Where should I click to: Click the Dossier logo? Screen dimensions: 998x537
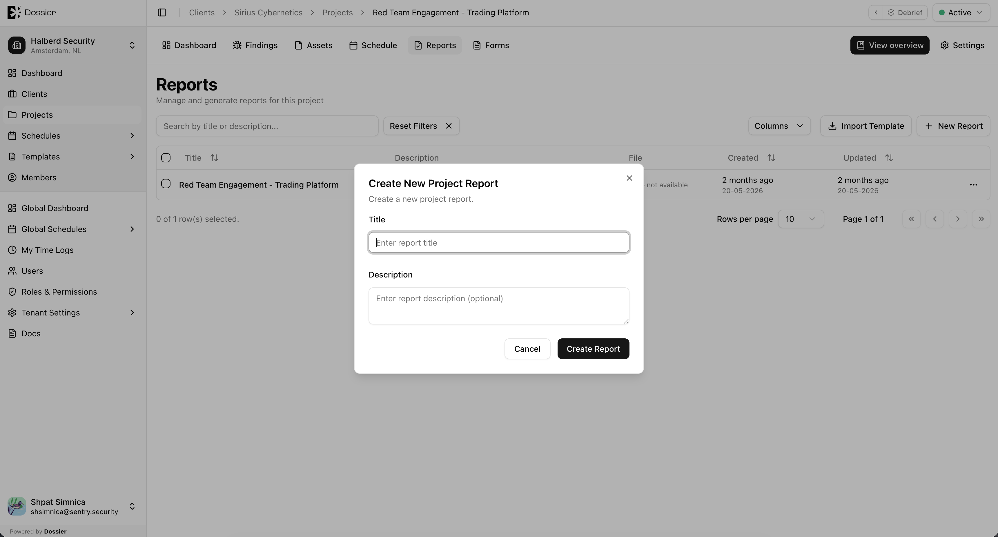[32, 12]
